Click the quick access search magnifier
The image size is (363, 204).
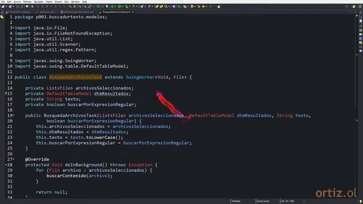pyautogui.click(x=347, y=6)
